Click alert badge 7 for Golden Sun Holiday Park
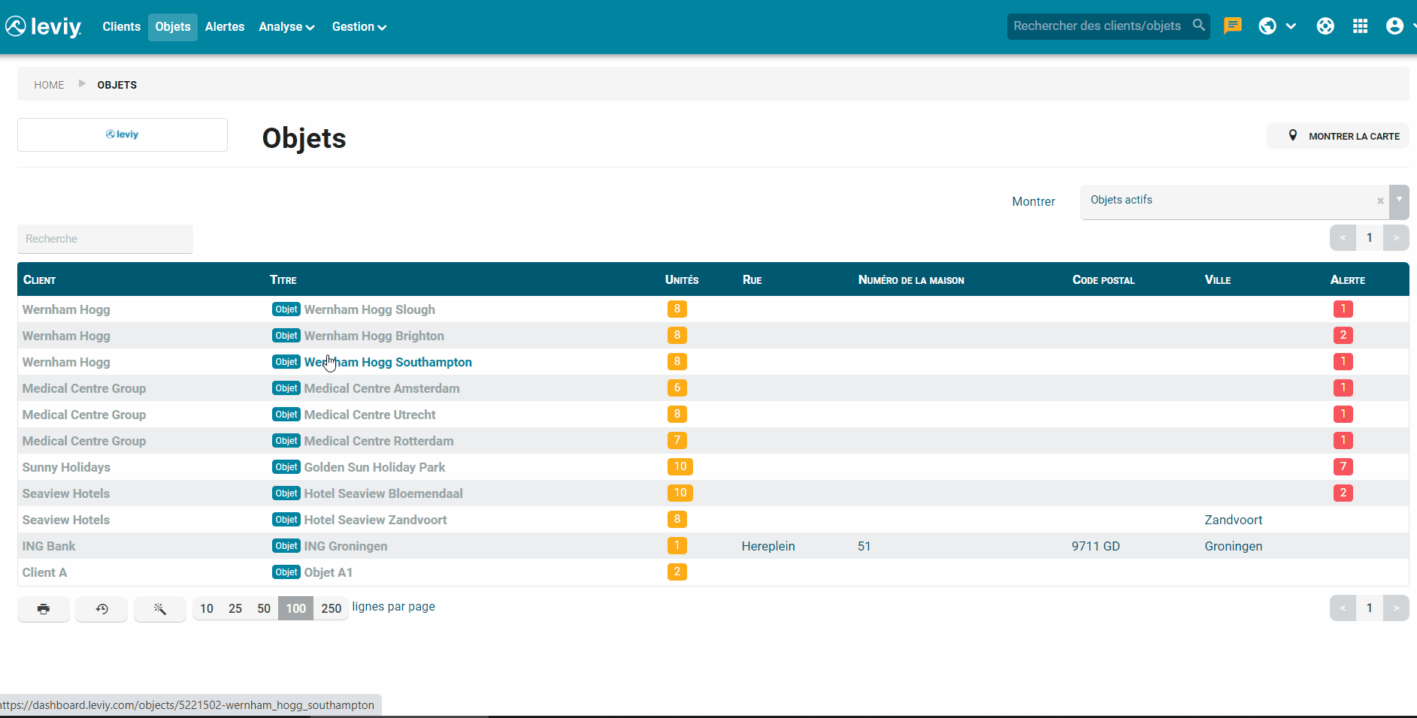This screenshot has width=1417, height=718. click(1343, 466)
